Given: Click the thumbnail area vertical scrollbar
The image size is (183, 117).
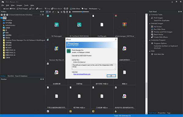Looking at the screenshot, I should point(146,64).
